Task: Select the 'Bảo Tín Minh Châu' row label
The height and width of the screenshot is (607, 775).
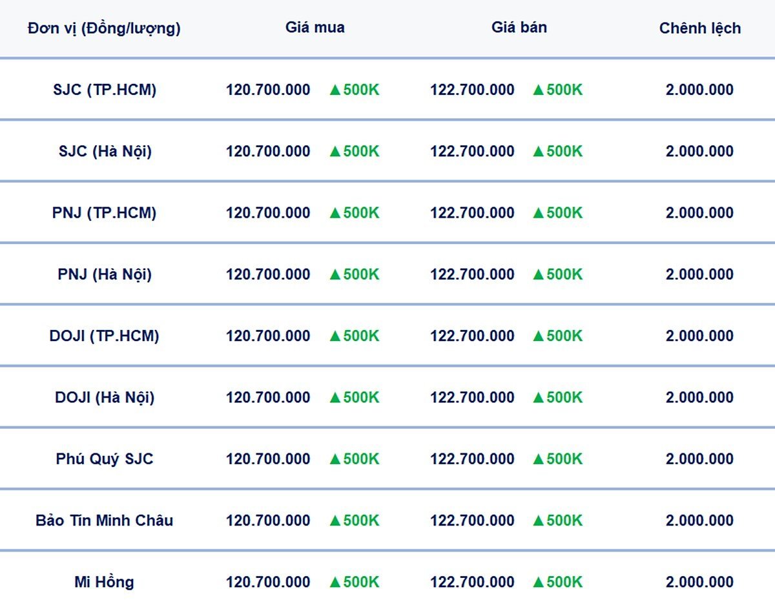Action: point(105,520)
